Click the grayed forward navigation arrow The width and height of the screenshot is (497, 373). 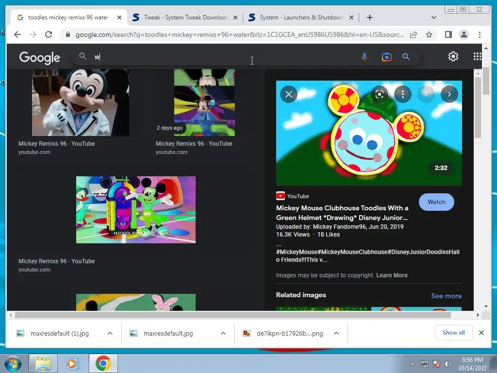click(33, 34)
